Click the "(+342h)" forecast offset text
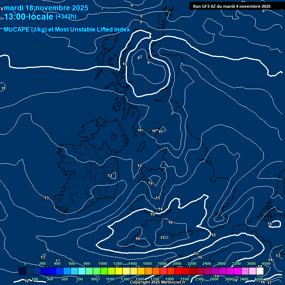285x285 pixels. point(66,17)
